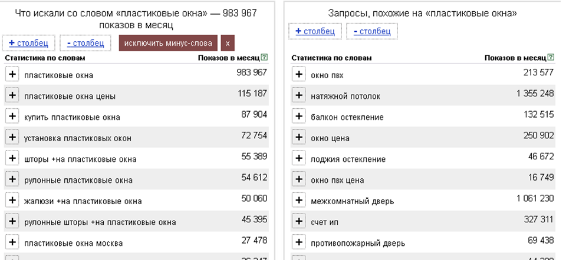Add 'окно пвх цена' with plus button
Screen dimensions: 566x260
(298, 179)
